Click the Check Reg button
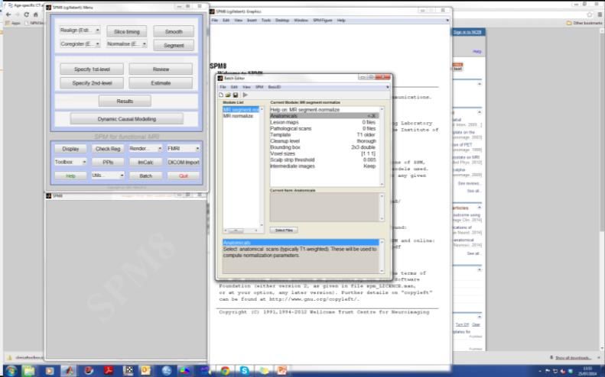The height and width of the screenshot is (377, 605). (108, 149)
